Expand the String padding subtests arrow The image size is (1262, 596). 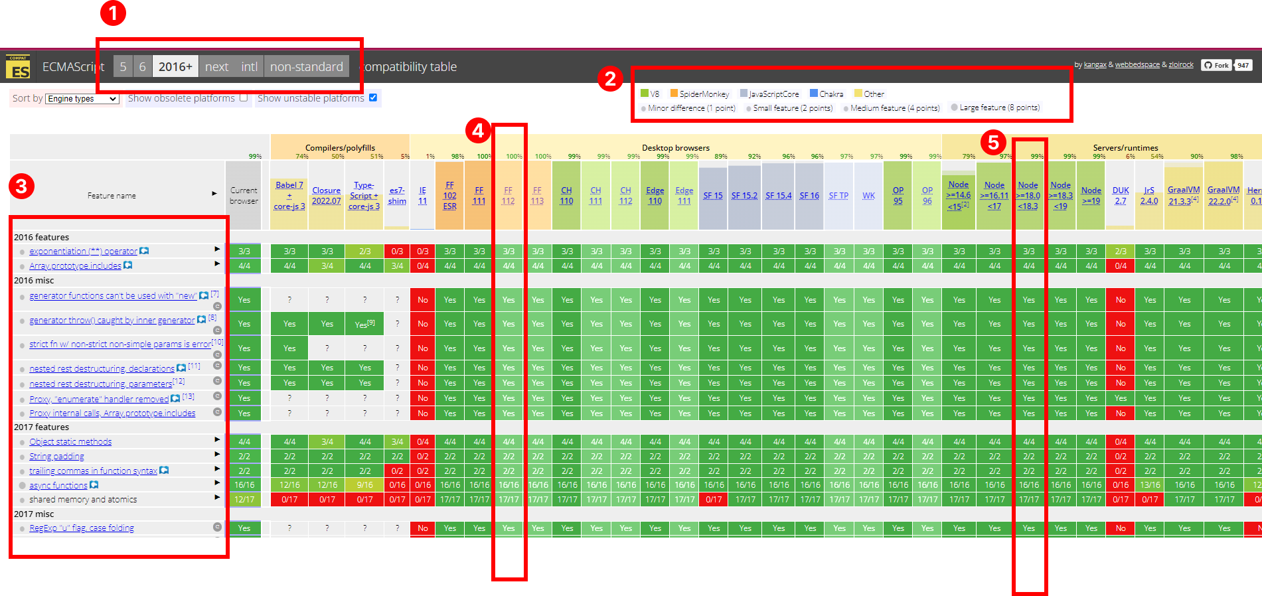217,455
